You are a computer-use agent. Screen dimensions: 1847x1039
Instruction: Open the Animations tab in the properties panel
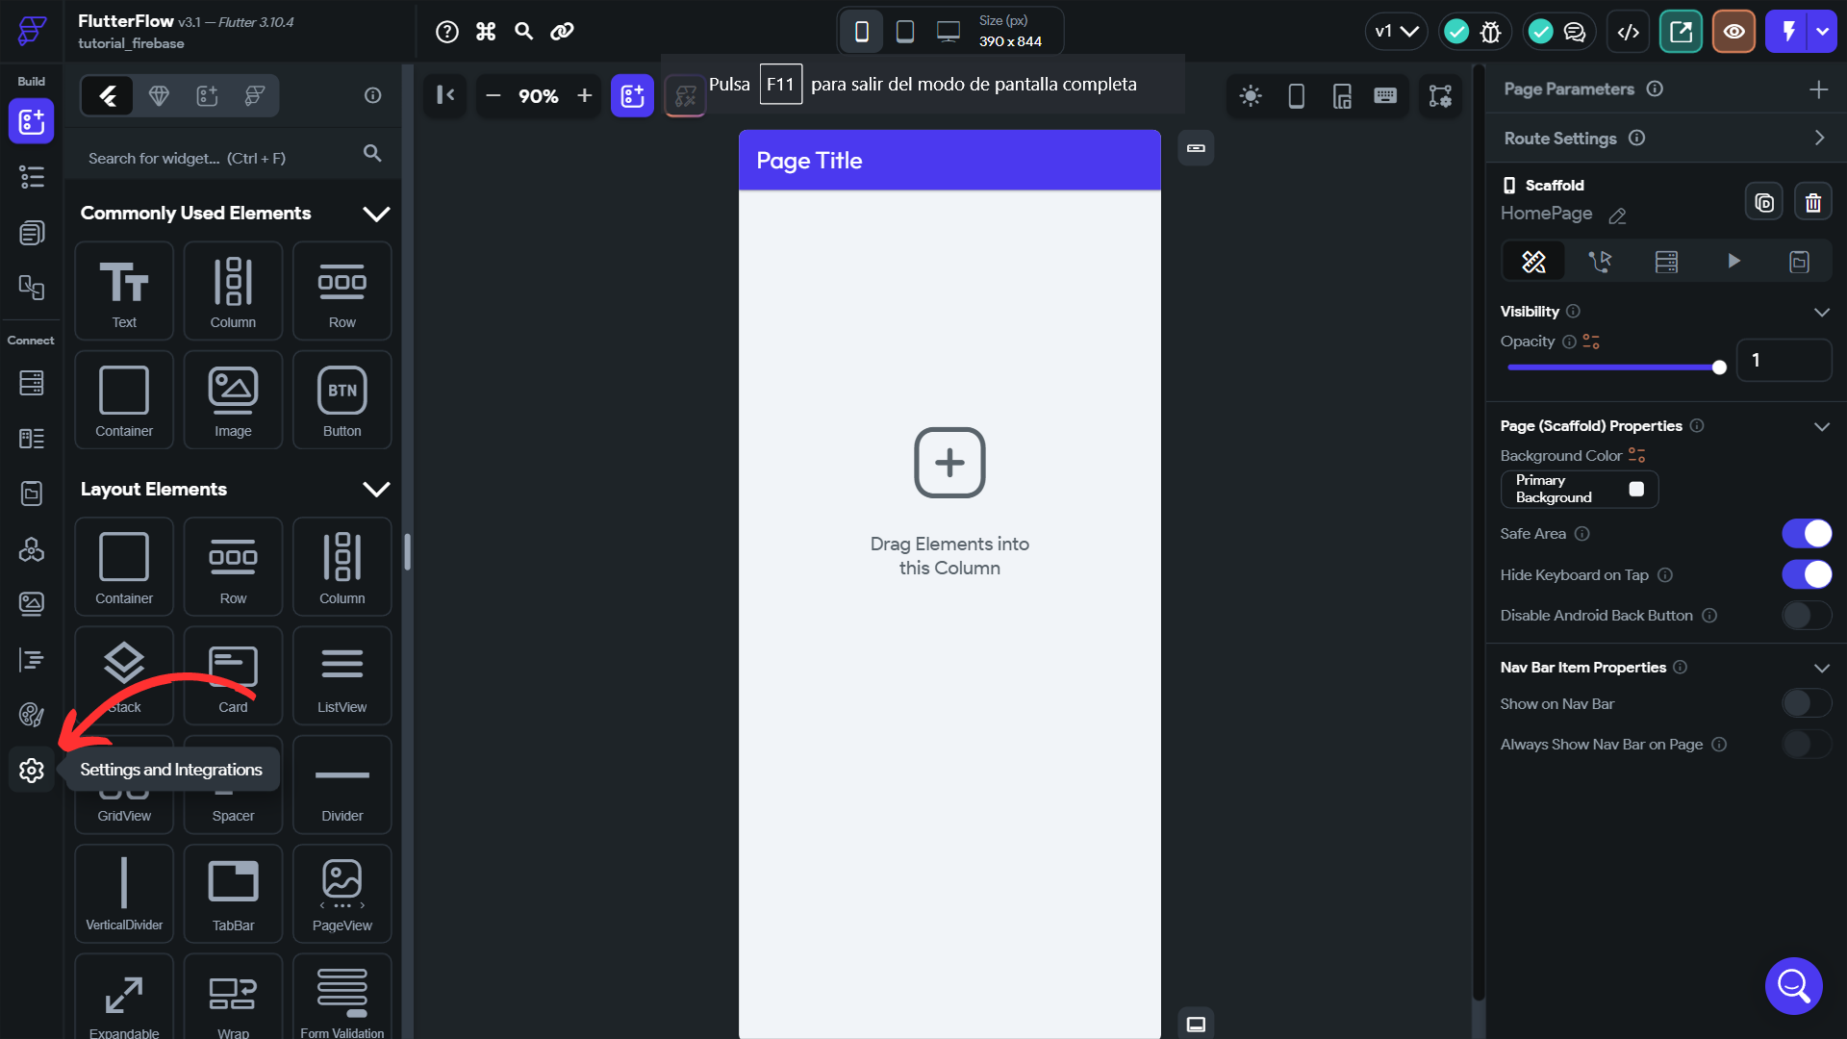(x=1733, y=261)
